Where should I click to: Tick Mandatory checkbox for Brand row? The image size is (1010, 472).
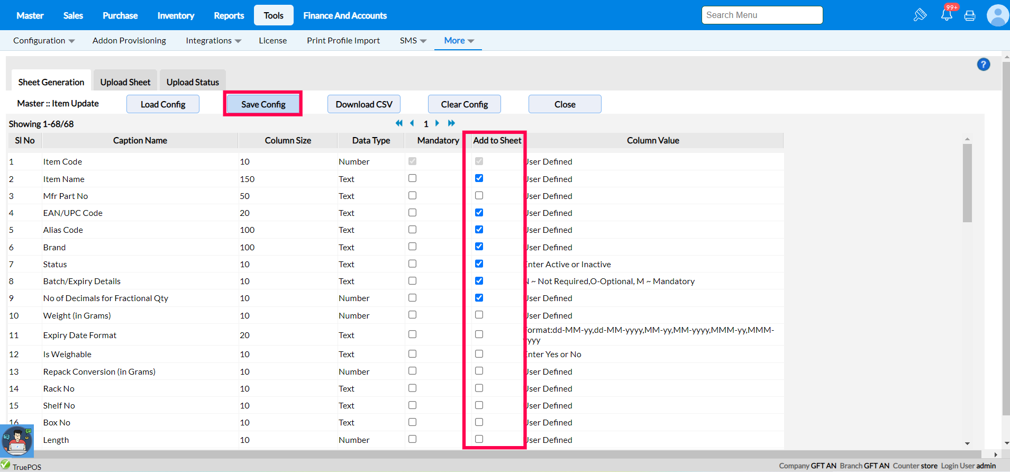pos(412,247)
